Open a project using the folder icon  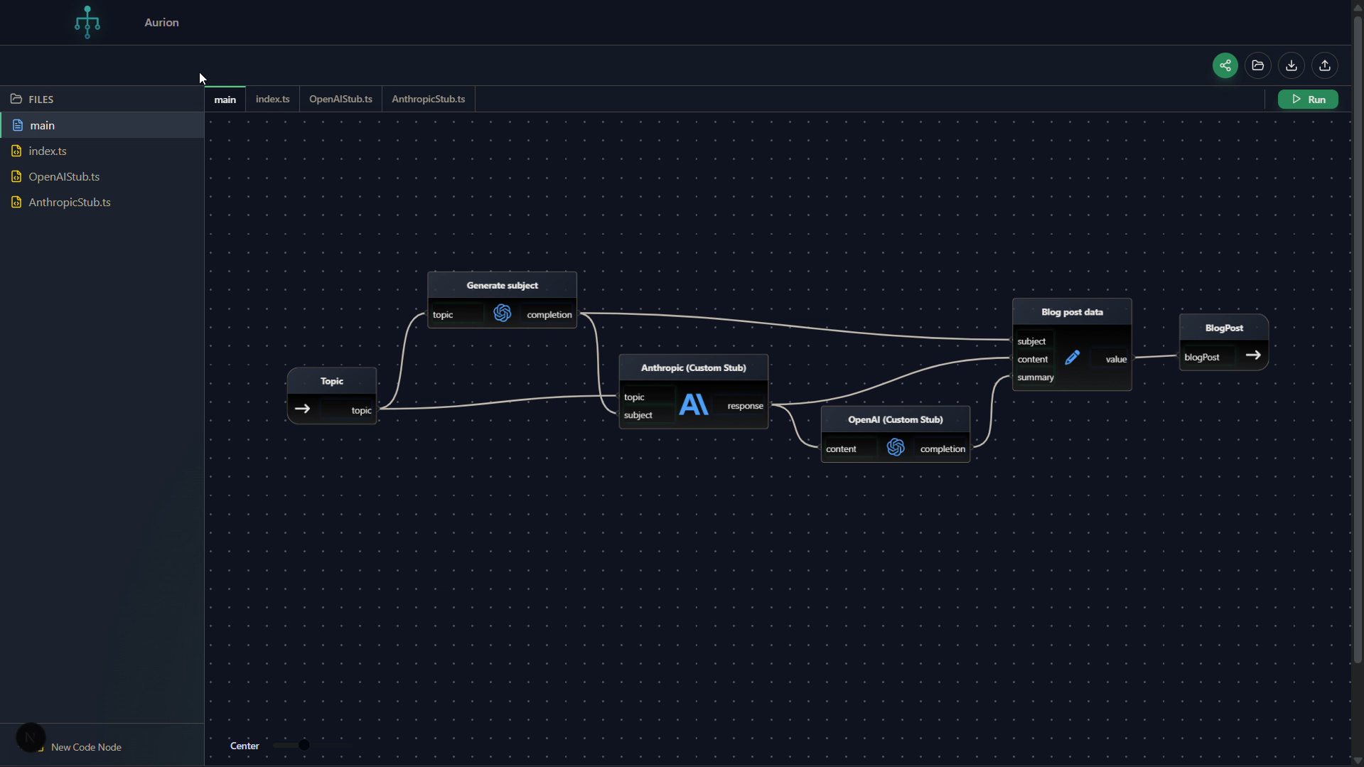point(1257,65)
